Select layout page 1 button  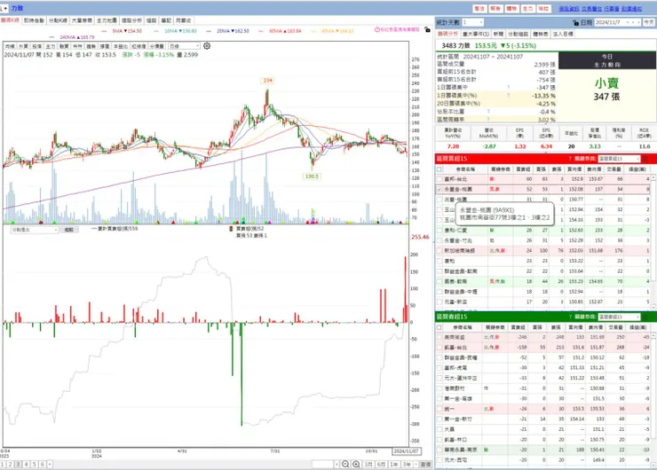coord(2,465)
